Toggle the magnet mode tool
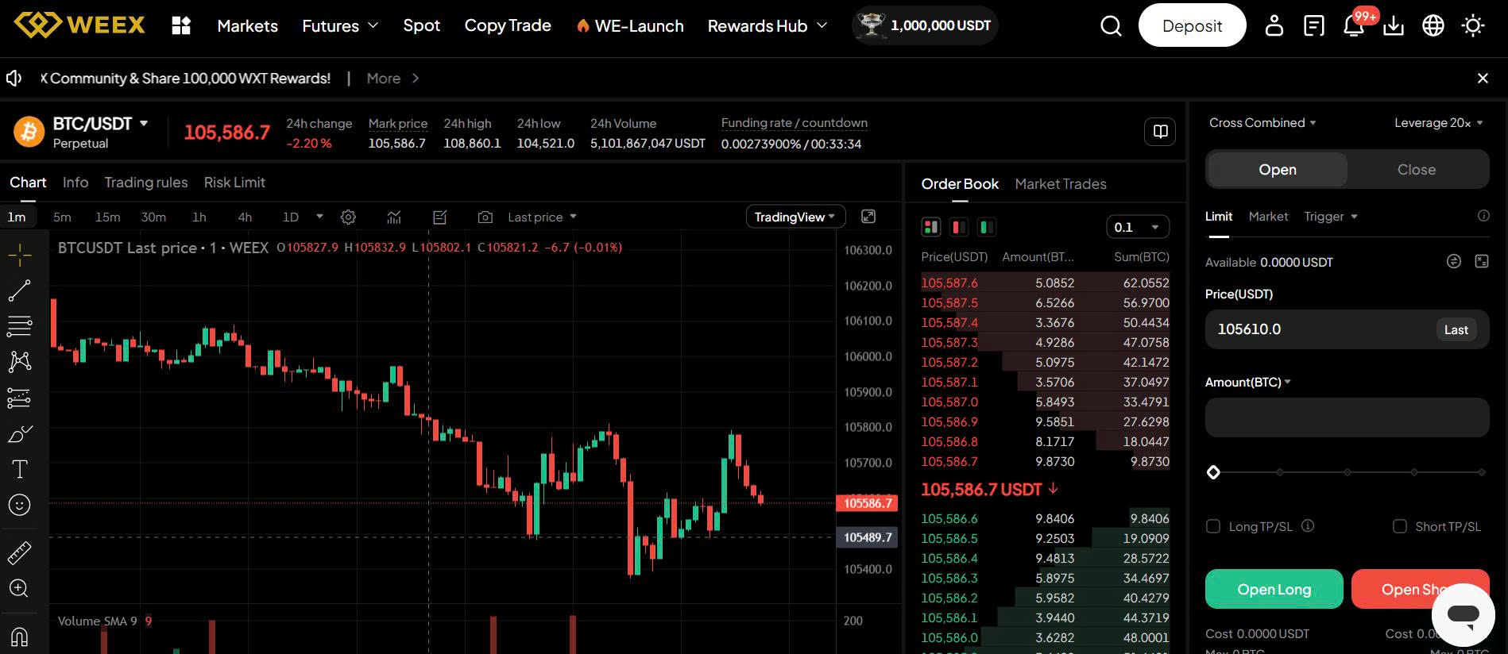Viewport: 1508px width, 654px height. pyautogui.click(x=20, y=637)
